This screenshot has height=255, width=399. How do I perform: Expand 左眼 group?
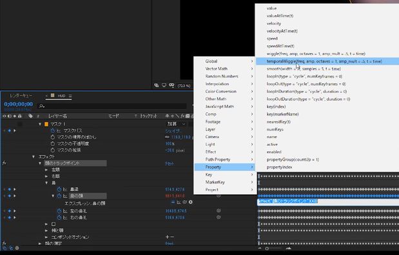(46, 170)
